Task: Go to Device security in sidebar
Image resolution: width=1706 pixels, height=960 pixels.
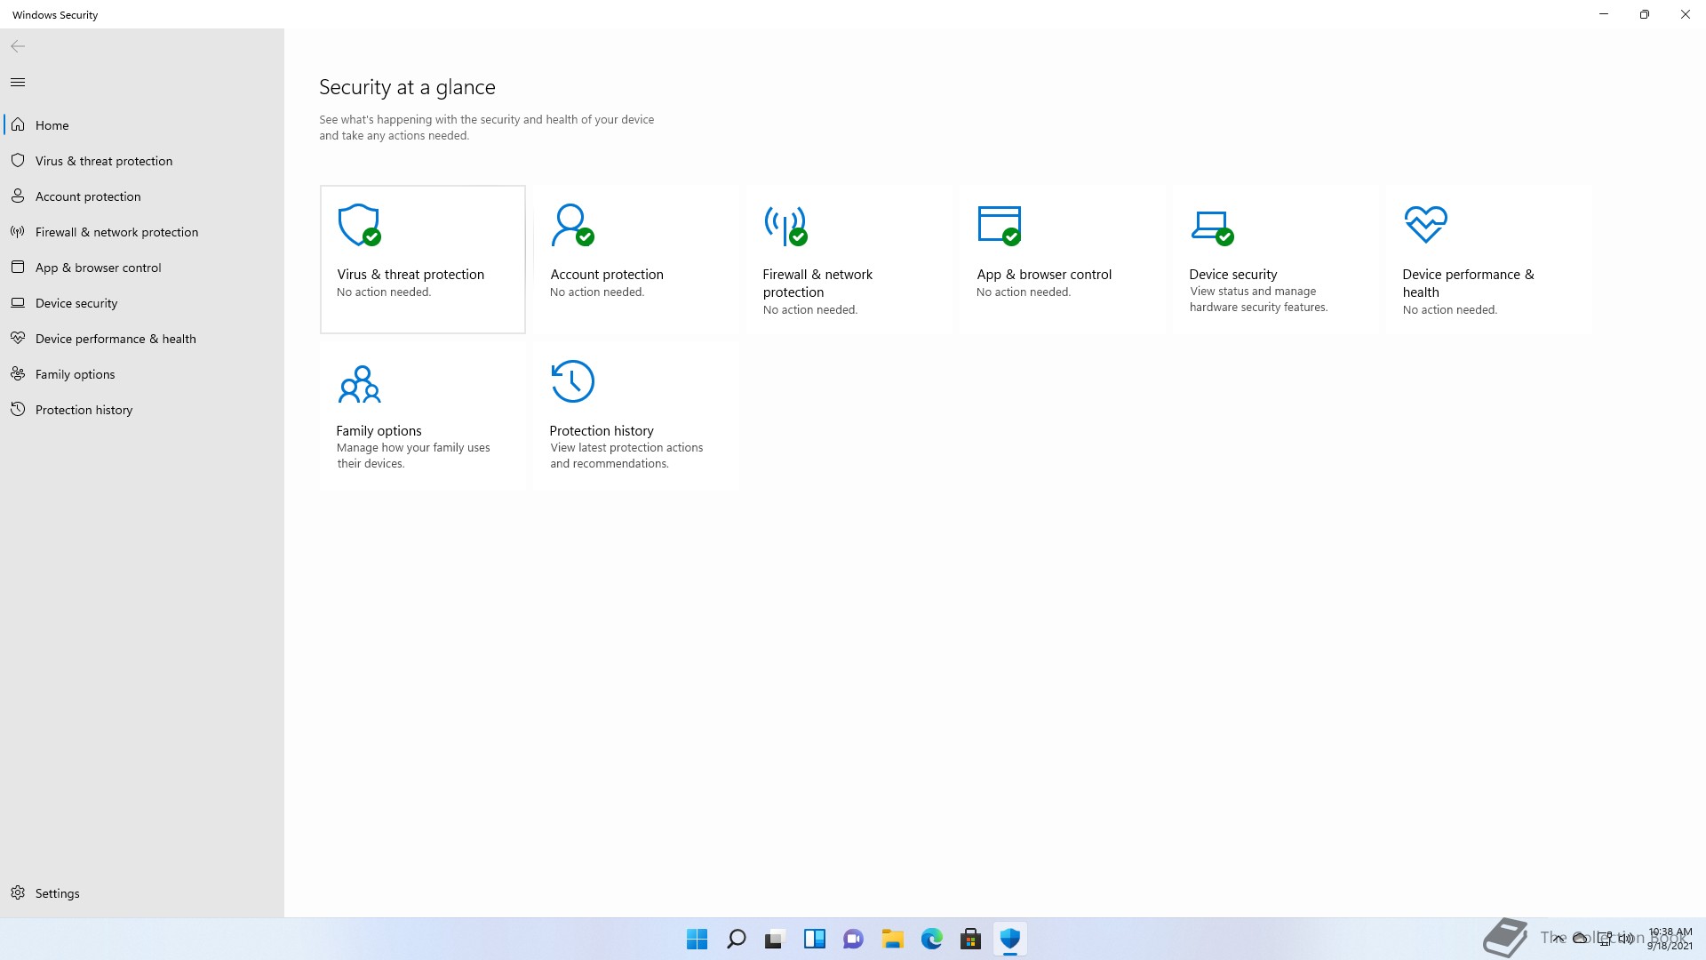Action: point(76,303)
